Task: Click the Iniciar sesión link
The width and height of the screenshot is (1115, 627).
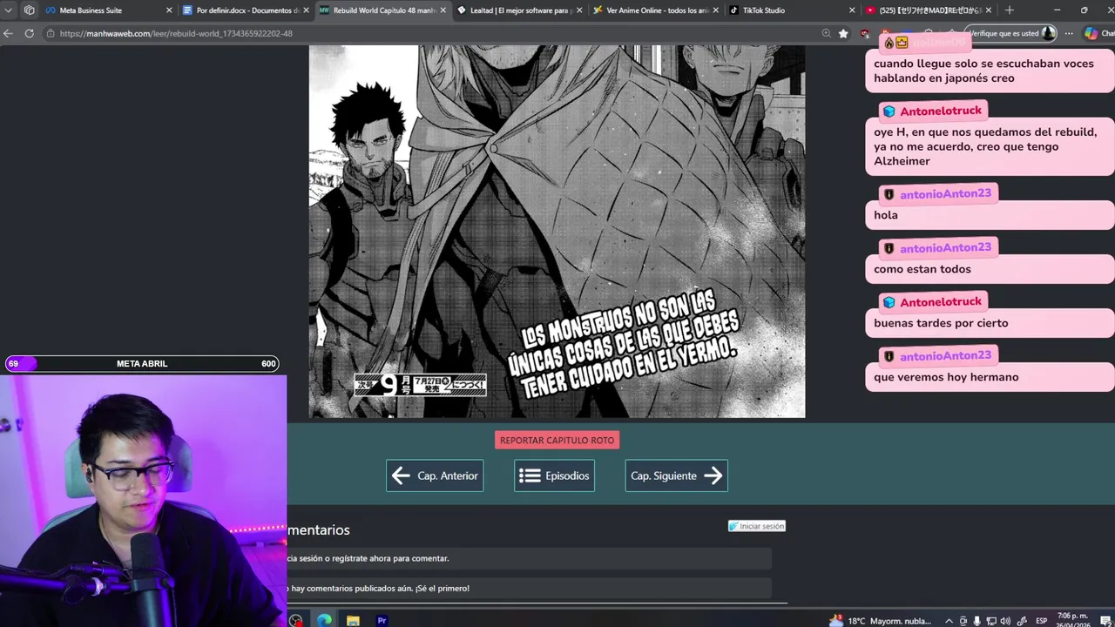Action: click(757, 526)
